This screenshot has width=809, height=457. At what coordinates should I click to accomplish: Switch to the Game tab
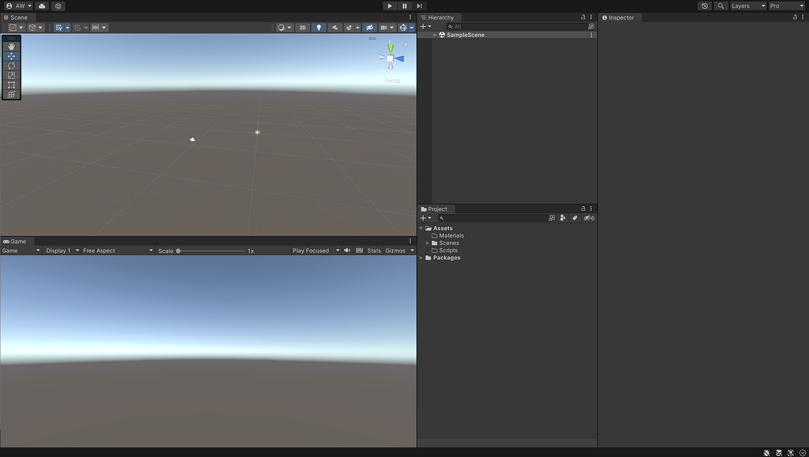coord(17,241)
